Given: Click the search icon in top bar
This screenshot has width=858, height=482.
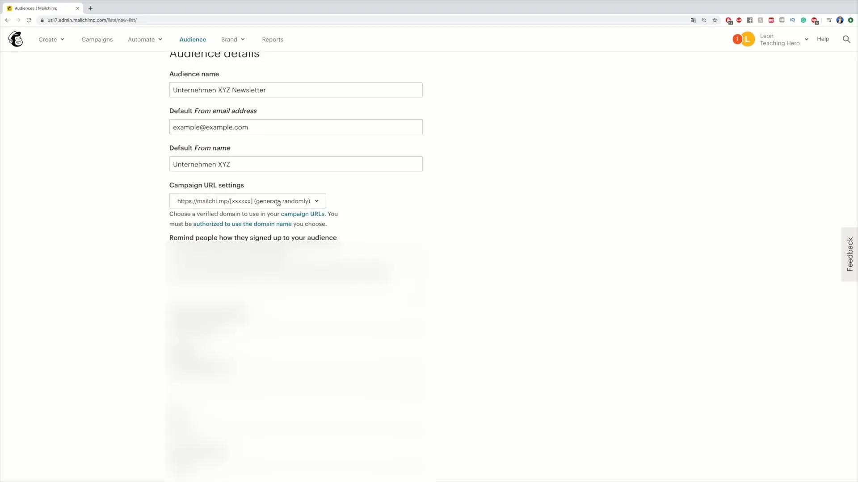Looking at the screenshot, I should point(846,39).
